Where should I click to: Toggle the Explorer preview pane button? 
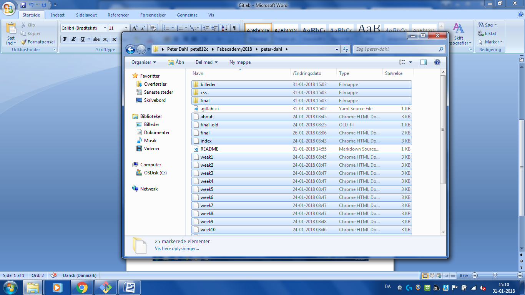pos(424,62)
